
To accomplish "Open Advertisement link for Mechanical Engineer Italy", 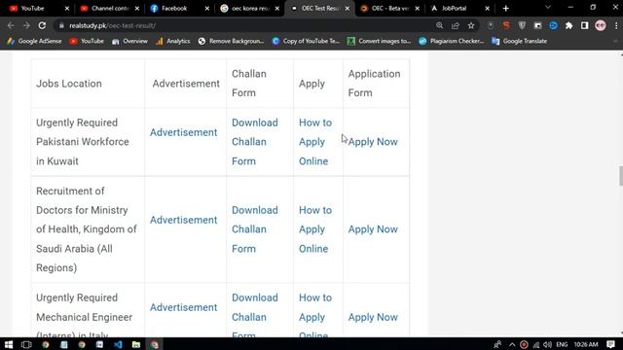I will pyautogui.click(x=184, y=307).
